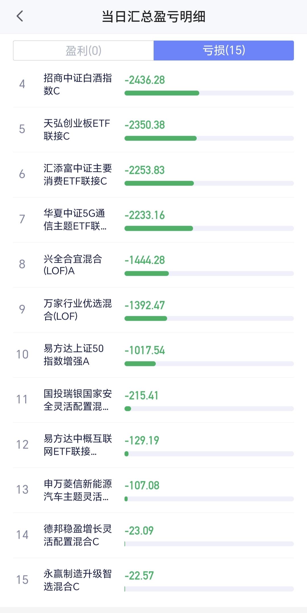Open 易方达上证50指数增强A entry
307x613 pixels.
pyautogui.click(x=73, y=355)
